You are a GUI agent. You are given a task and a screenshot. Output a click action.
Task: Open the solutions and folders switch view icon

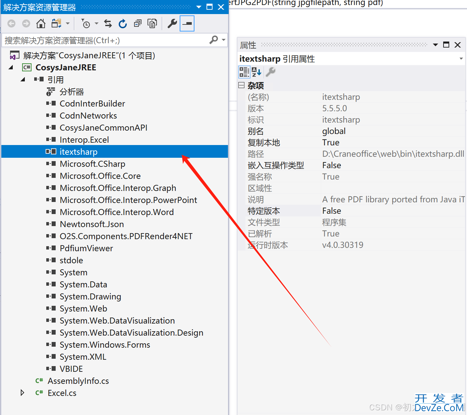click(56, 23)
